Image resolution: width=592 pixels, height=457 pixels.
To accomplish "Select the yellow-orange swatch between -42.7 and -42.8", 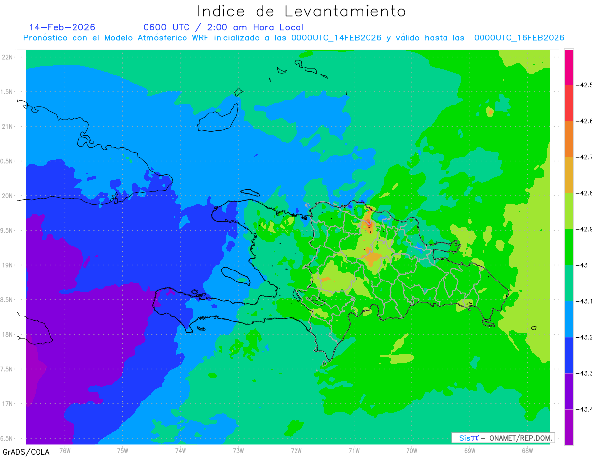I will point(569,175).
